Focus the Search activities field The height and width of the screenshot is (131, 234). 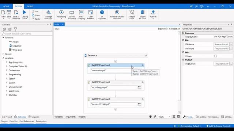(27, 34)
